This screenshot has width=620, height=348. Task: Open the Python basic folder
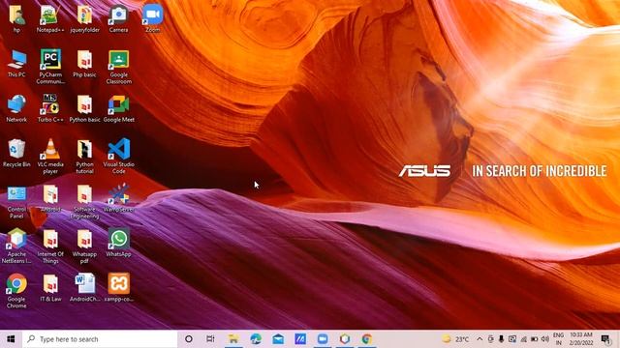pos(84,108)
